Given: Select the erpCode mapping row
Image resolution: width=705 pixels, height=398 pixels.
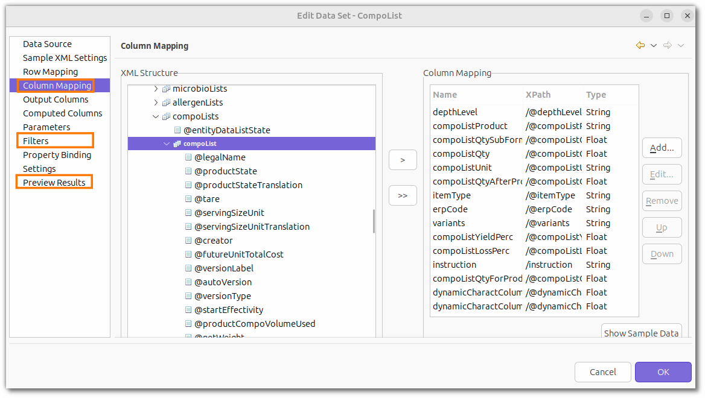Looking at the screenshot, I should point(534,209).
